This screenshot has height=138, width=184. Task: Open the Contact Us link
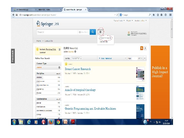(x=49, y=41)
